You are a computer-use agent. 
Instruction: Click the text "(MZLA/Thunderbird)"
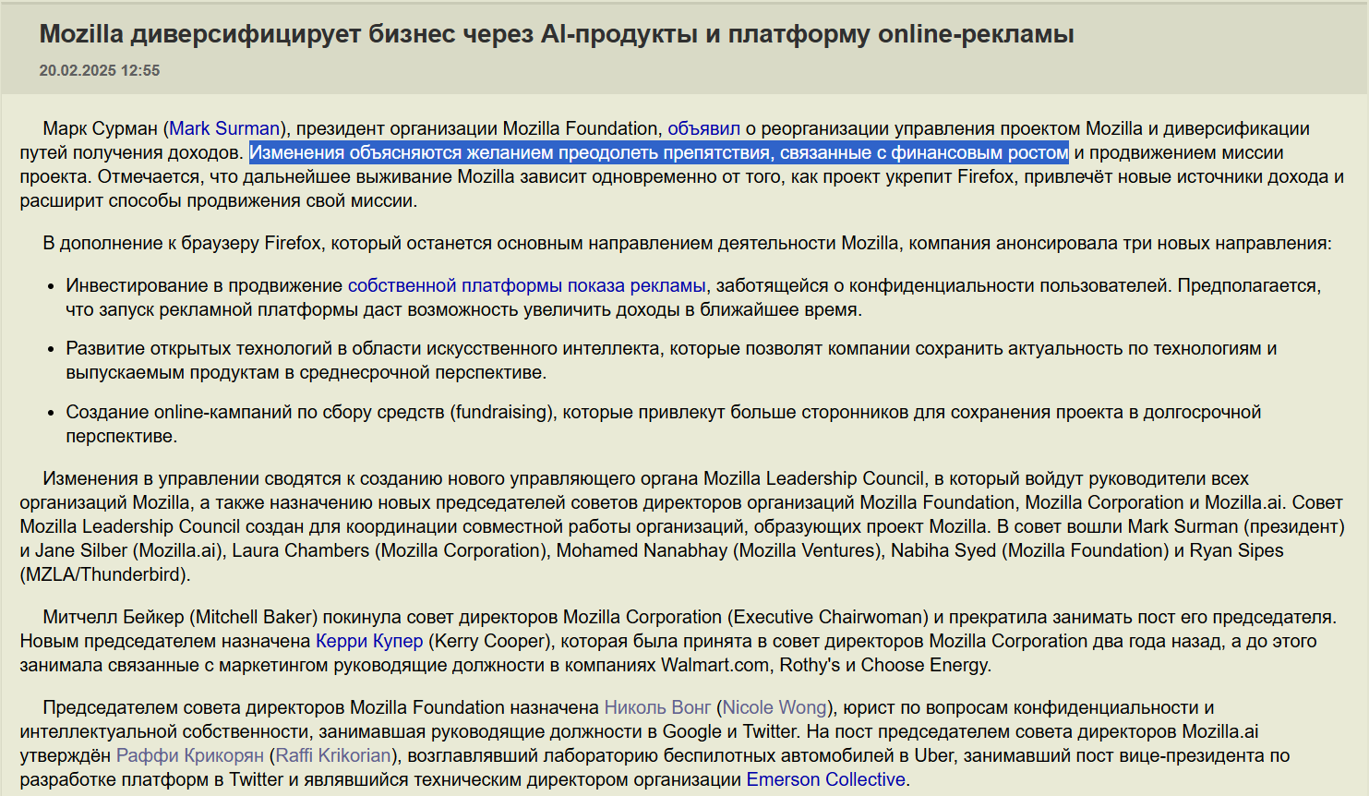[x=105, y=574]
